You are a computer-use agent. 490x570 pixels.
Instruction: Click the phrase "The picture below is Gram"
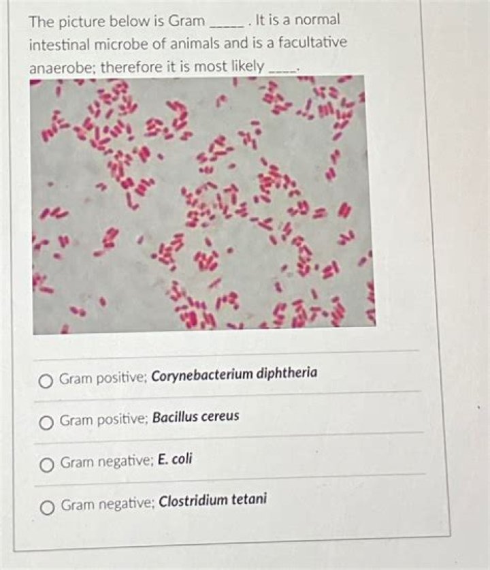tap(116, 21)
